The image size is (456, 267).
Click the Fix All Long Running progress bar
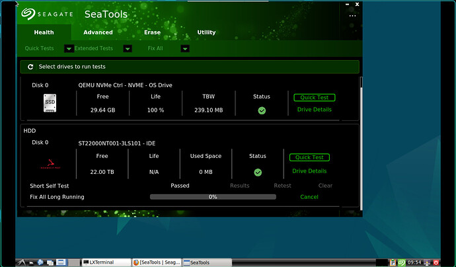(x=213, y=197)
